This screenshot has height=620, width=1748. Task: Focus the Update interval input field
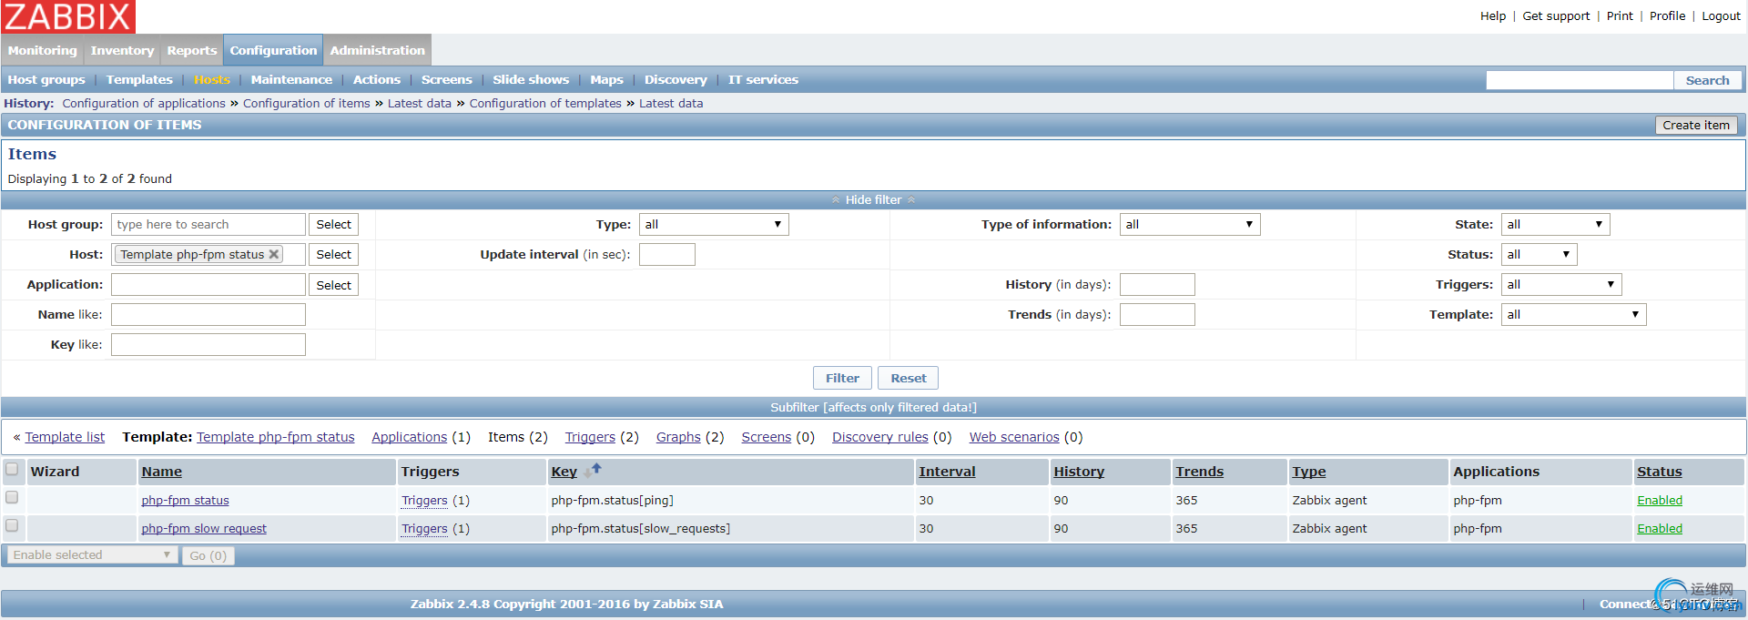666,254
